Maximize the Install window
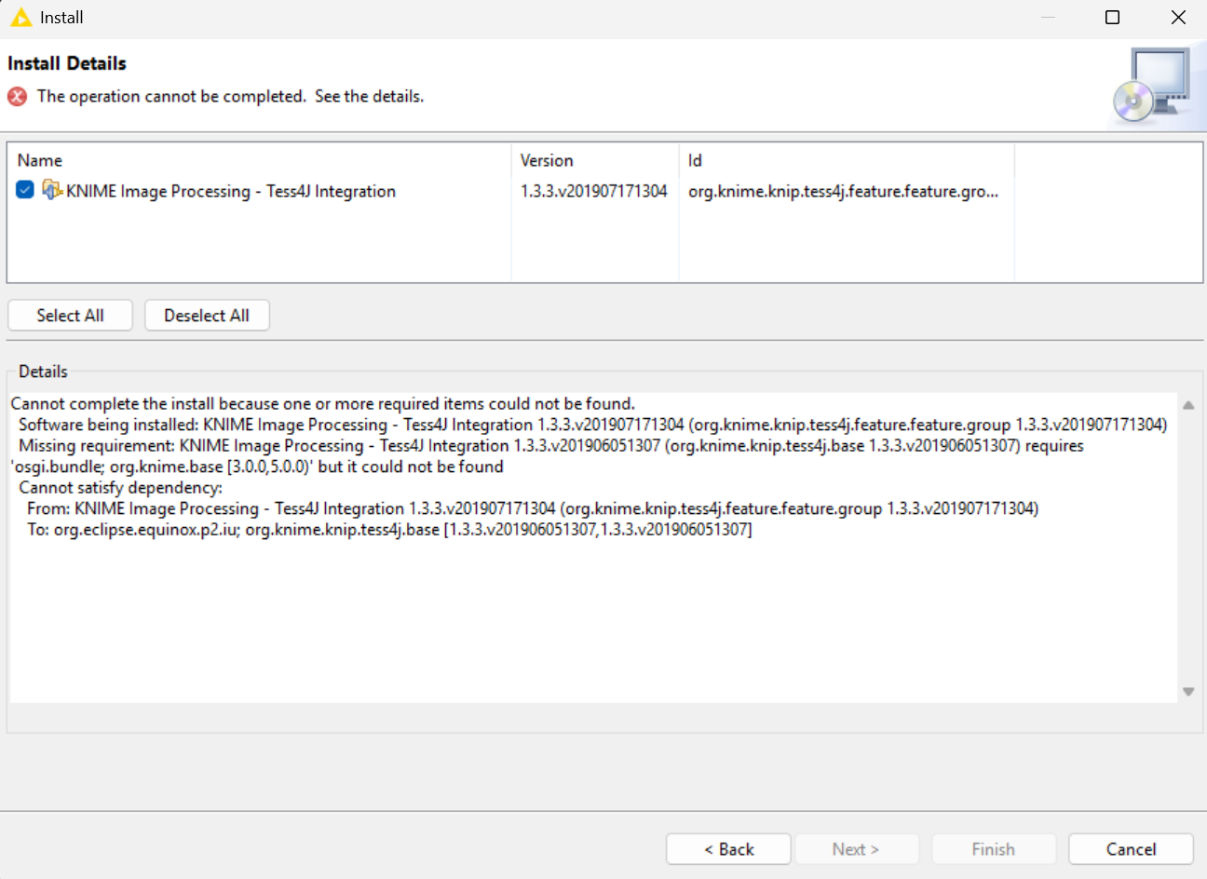This screenshot has width=1207, height=879. [1112, 18]
